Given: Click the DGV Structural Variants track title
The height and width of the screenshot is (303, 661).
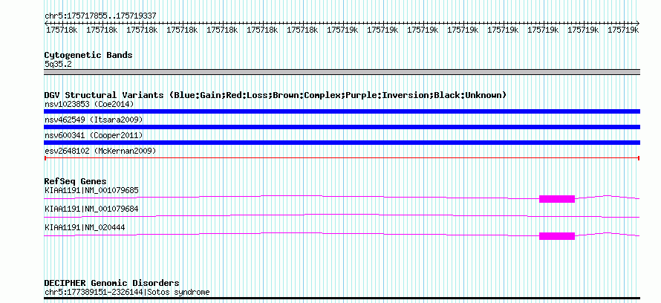Looking at the screenshot, I should (x=276, y=95).
